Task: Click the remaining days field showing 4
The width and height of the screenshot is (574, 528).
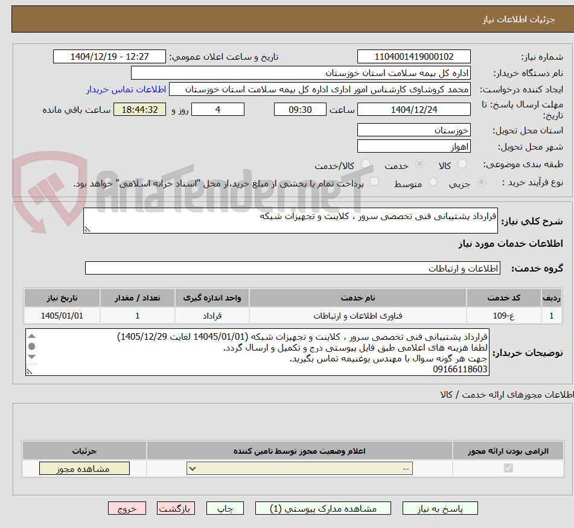Action: [x=218, y=109]
